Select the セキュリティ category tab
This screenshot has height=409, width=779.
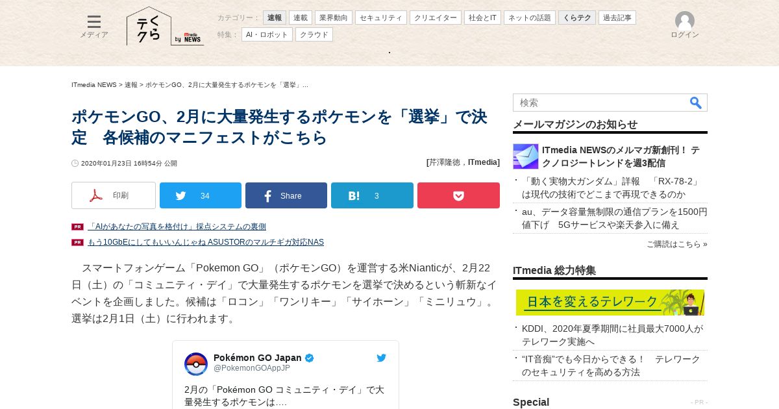pyautogui.click(x=381, y=18)
